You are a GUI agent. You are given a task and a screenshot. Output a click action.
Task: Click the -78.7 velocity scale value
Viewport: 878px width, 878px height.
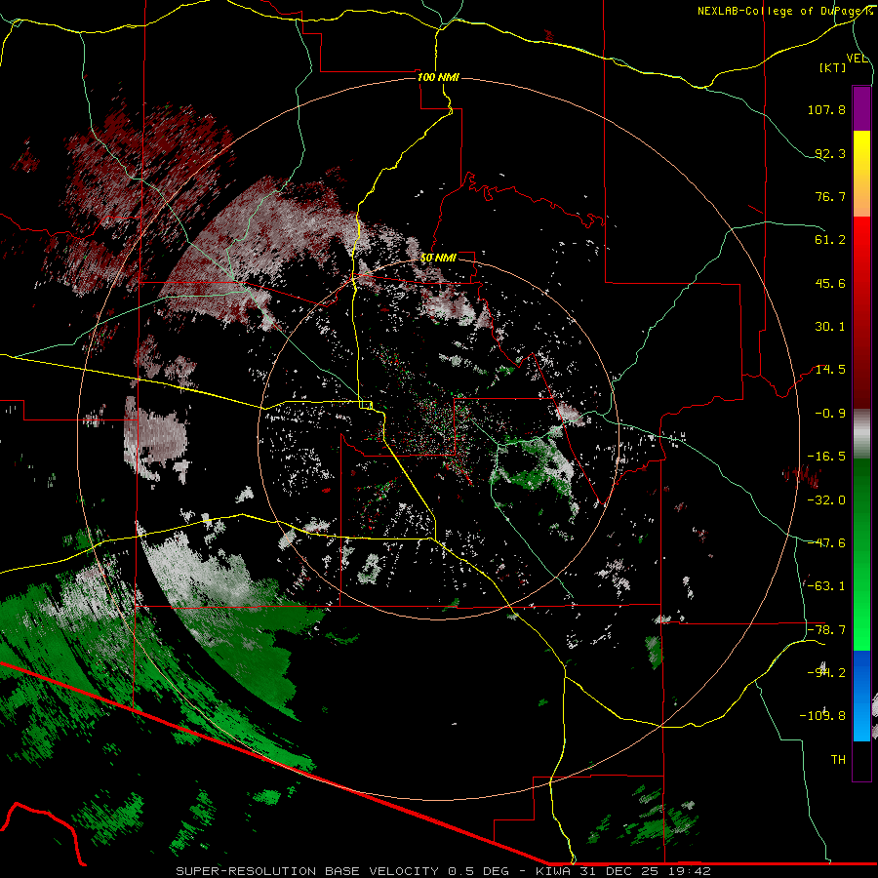[826, 630]
